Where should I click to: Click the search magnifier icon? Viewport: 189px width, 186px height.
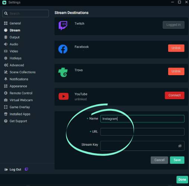tap(6, 13)
